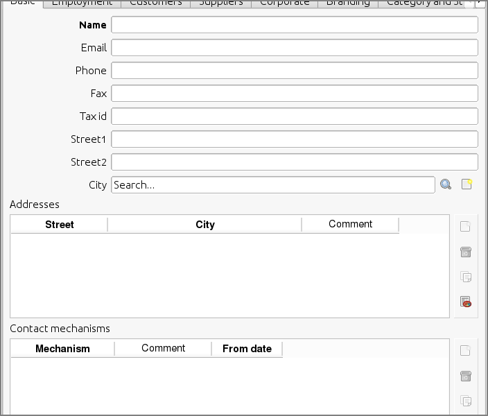Click the Phone input box
The height and width of the screenshot is (416, 488).
click(295, 70)
